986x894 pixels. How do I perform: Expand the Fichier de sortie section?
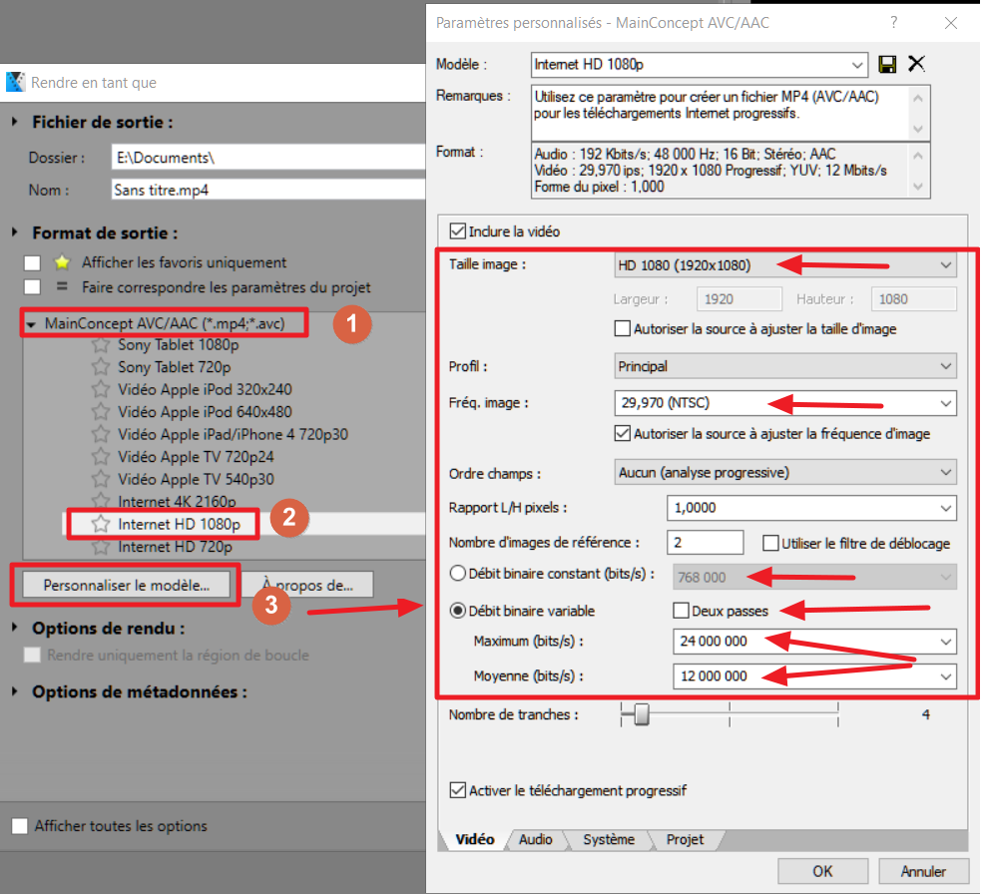point(14,122)
